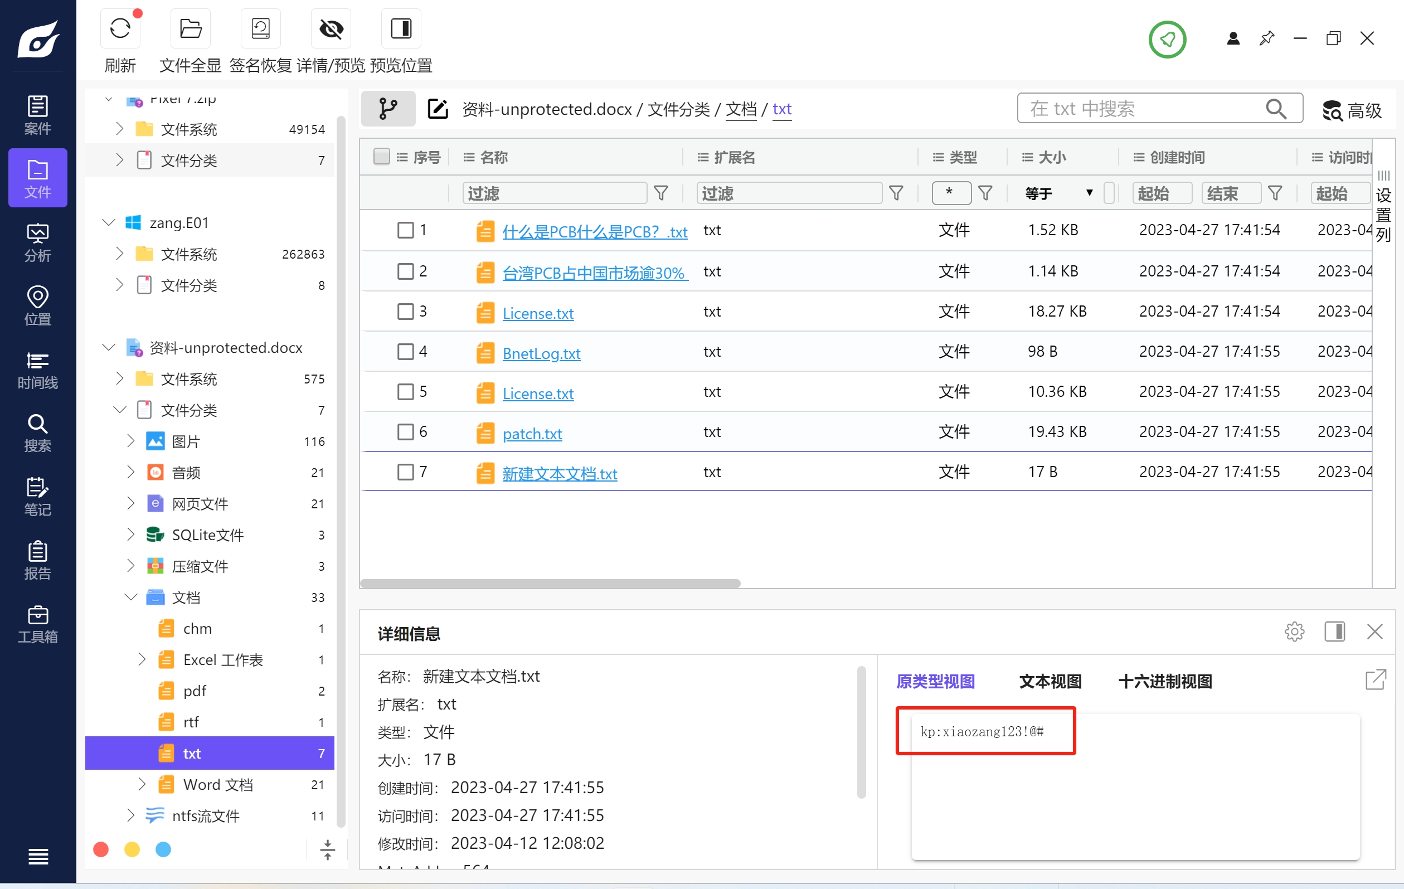The height and width of the screenshot is (889, 1404).
Task: Check the row 3 checkbox
Action: (405, 312)
